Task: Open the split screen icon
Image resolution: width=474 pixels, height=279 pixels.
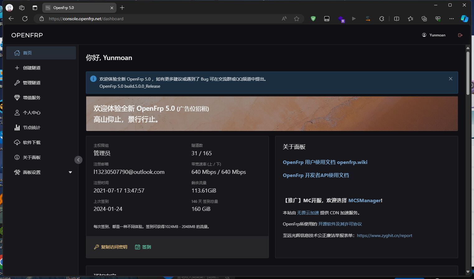Action: pos(397,19)
